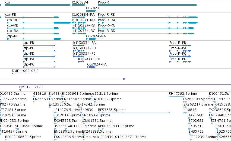Select the ctp-RE transcript label

(12, 20)
